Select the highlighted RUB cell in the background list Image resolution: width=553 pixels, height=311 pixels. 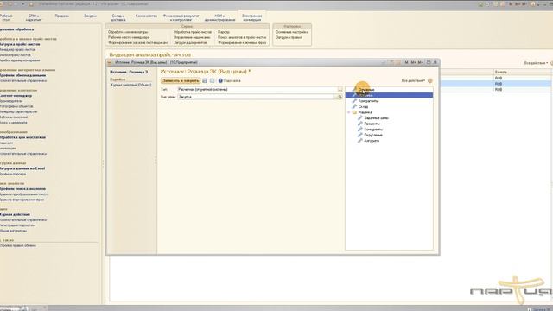click(x=522, y=84)
